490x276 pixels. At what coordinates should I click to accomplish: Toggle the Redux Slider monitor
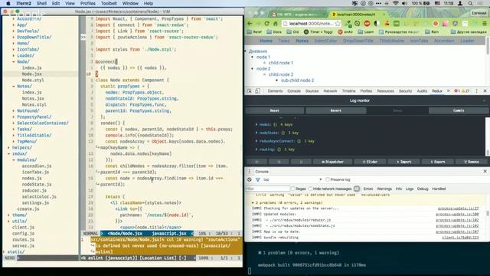[x=370, y=162]
